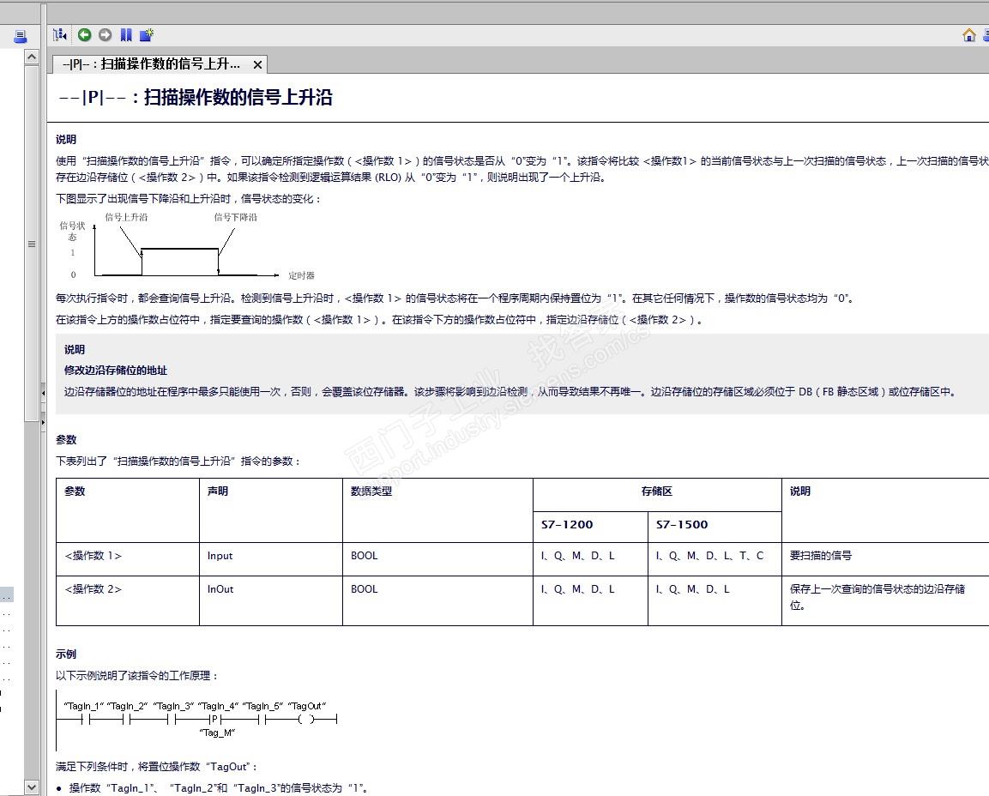Viewport: 989px width, 796px height.
Task: Click the 信号下降沿 label in signal chart
Action: coord(235,217)
